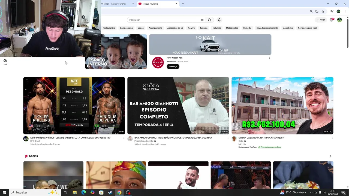Viewport: 349px width, 196px height.
Task: Bookmark this page with star icon
Action: click(323, 11)
